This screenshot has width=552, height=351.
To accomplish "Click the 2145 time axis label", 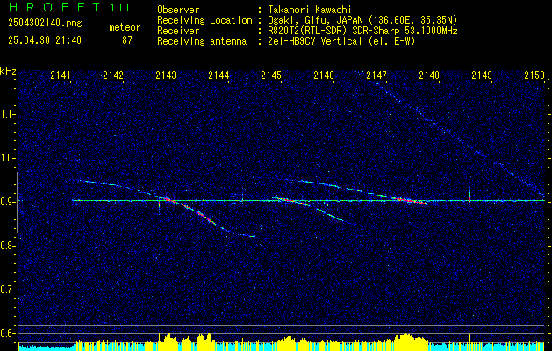I will (271, 75).
